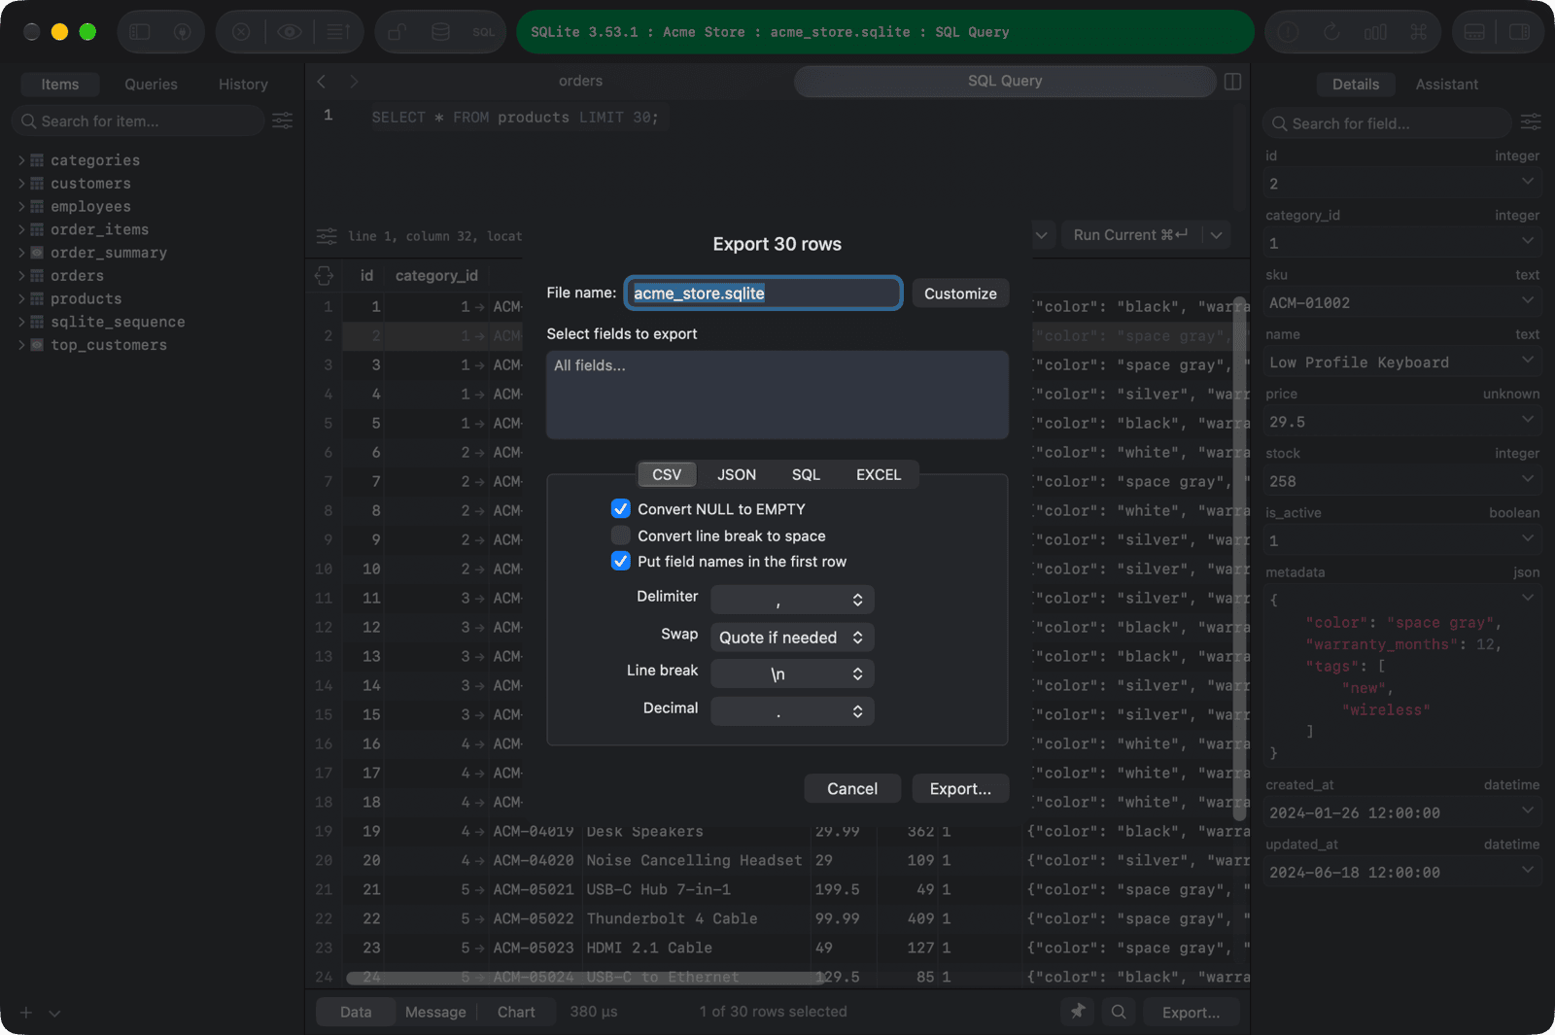Open the Line break dropdown

point(792,673)
